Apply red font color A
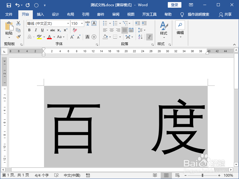239x179 pixels. pyautogui.click(x=49, y=37)
